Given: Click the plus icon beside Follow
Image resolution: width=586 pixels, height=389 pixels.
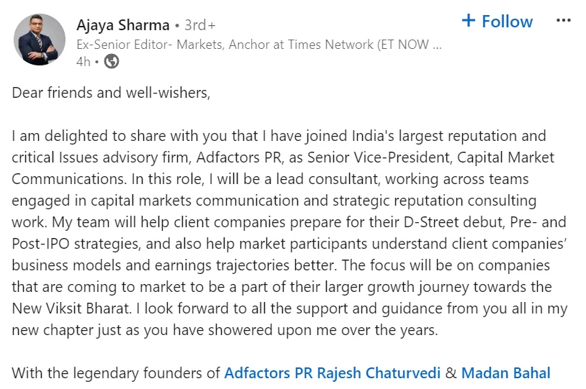Looking at the screenshot, I should [469, 21].
